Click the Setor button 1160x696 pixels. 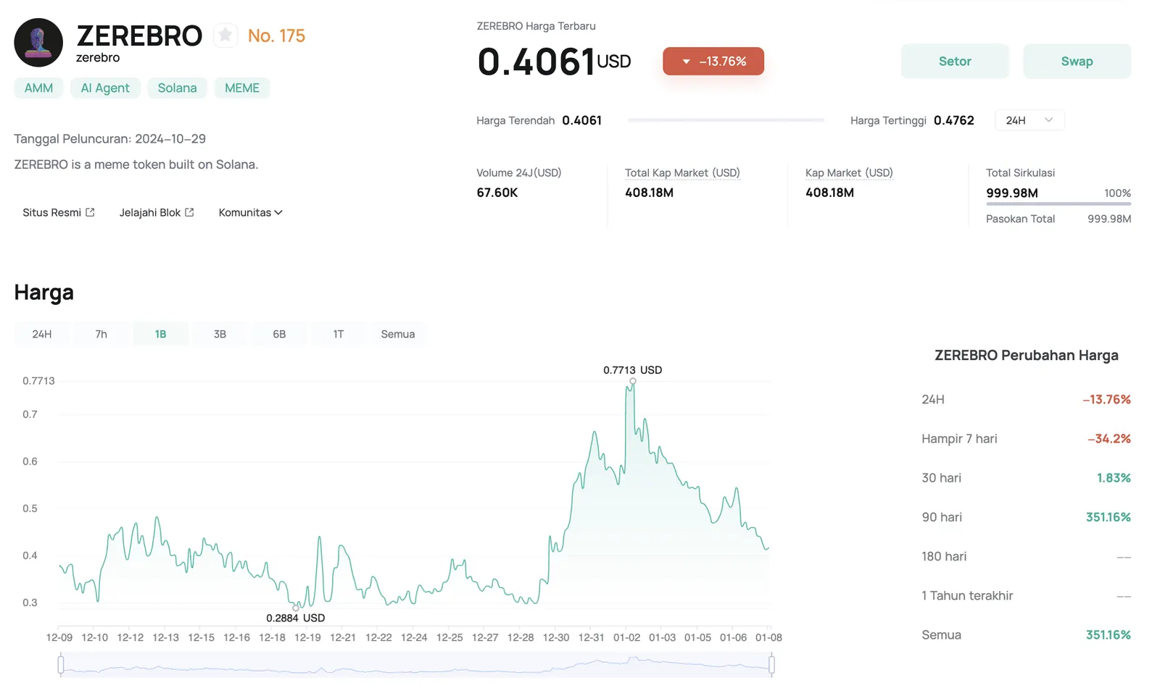click(x=955, y=62)
